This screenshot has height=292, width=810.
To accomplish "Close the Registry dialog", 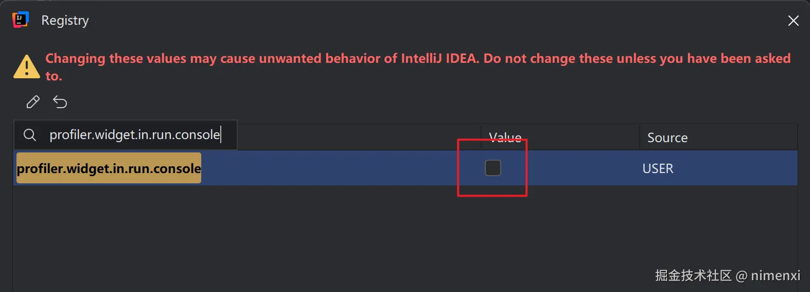I will (x=793, y=21).
